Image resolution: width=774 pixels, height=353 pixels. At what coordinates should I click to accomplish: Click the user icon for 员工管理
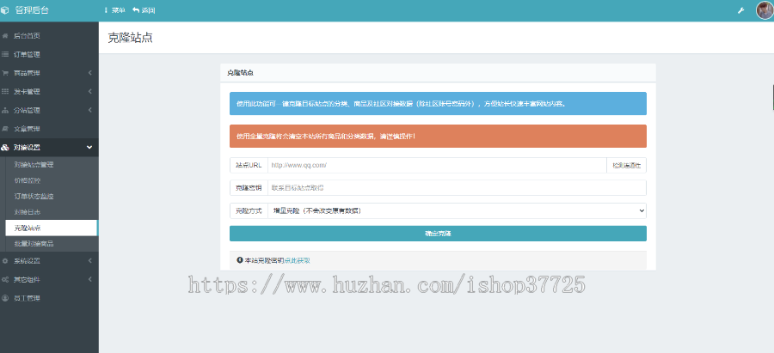5,298
